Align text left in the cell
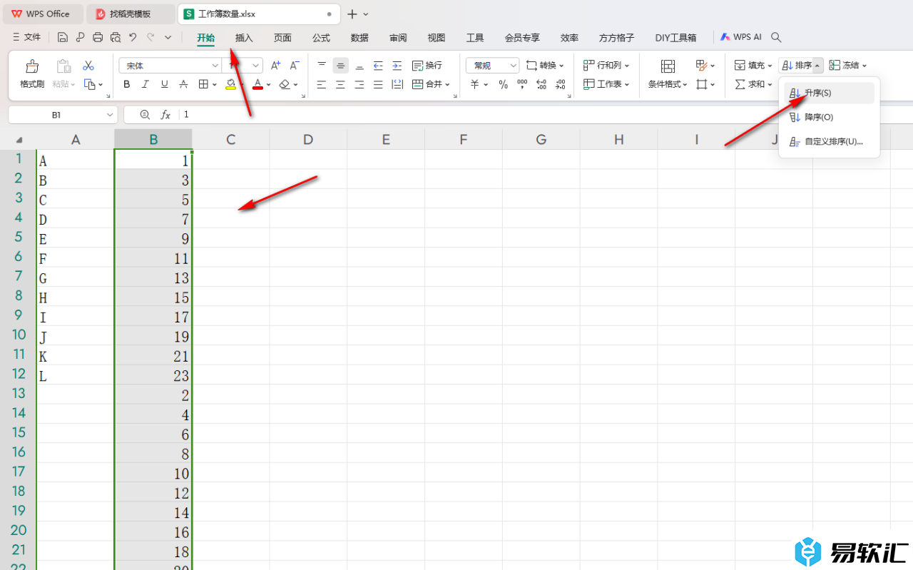The width and height of the screenshot is (913, 570). (322, 84)
